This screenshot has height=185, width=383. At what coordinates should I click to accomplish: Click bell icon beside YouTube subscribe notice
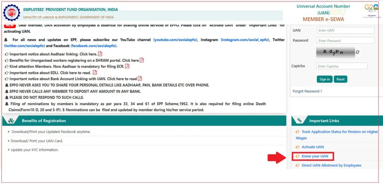click(6, 40)
